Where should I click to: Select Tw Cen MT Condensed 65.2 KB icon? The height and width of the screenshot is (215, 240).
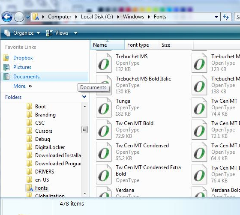click(104, 152)
